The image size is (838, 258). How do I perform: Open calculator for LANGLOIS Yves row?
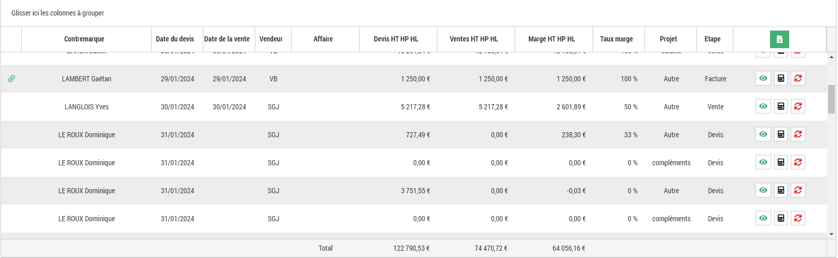pos(780,107)
